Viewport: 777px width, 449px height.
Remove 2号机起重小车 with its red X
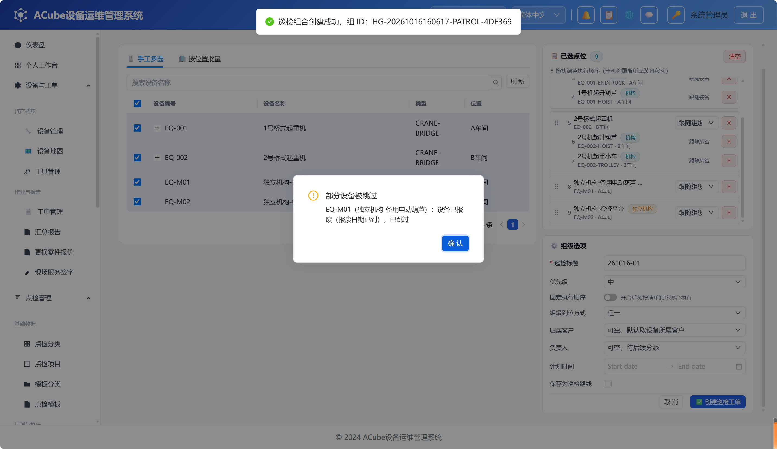pos(729,161)
